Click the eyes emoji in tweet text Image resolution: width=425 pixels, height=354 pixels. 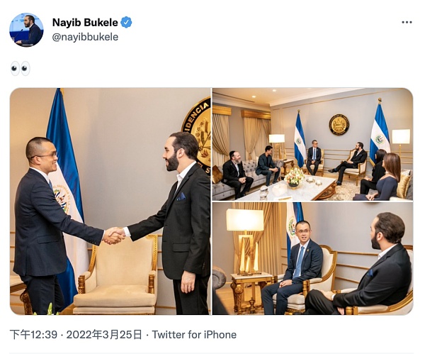tap(21, 69)
